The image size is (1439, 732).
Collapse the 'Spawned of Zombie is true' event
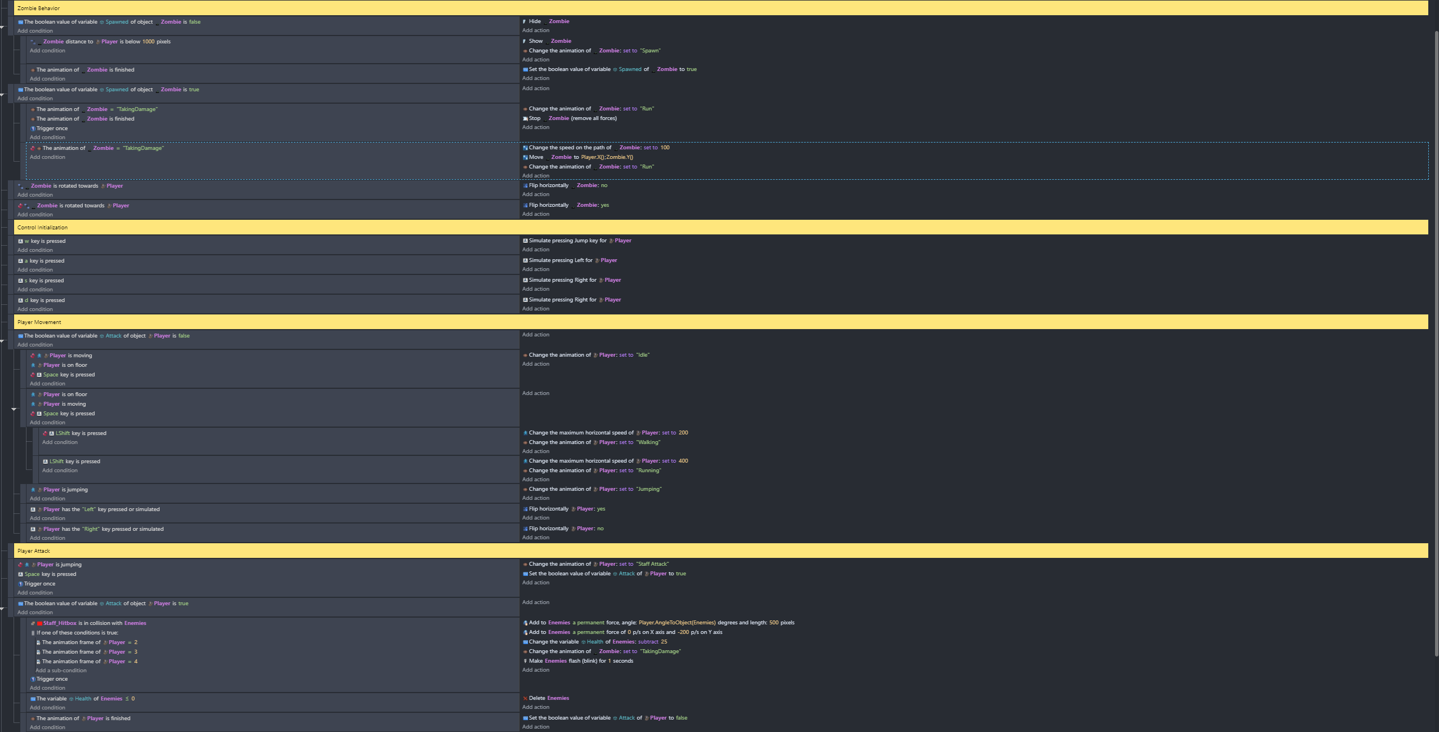(x=3, y=94)
